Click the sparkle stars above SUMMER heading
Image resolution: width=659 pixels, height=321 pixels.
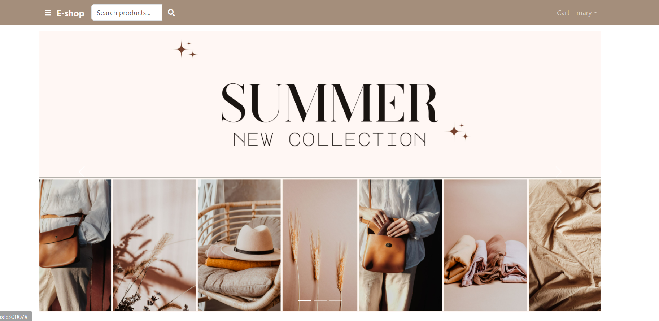(185, 49)
